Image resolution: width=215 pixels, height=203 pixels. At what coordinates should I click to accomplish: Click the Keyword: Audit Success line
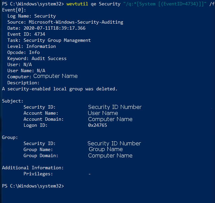(37, 59)
